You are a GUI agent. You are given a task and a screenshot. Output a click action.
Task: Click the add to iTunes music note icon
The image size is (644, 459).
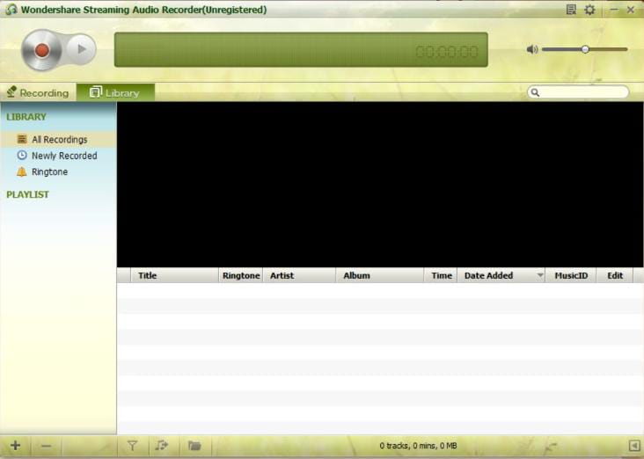click(162, 446)
